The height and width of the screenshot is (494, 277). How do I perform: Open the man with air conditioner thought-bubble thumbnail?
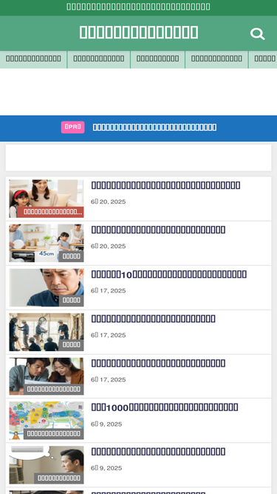pyautogui.click(x=47, y=464)
